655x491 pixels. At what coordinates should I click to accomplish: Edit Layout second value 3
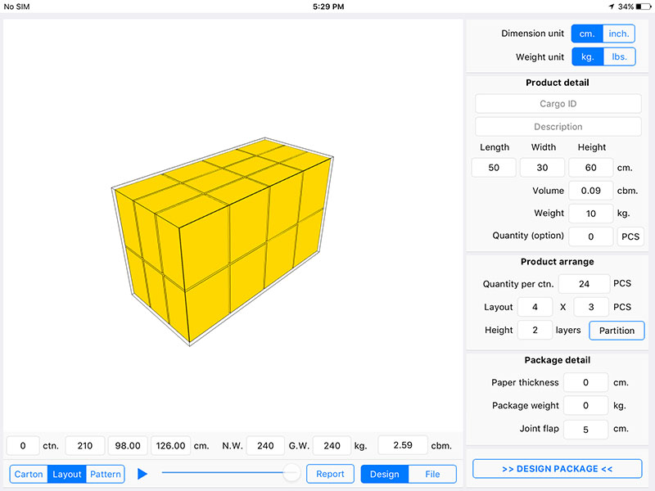[x=591, y=308]
